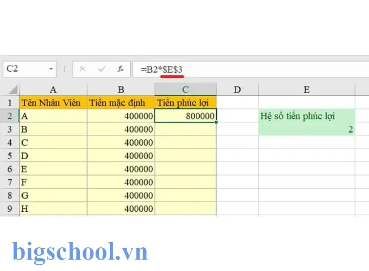369x271 pixels.
Task: Select row 7 header
Action: tap(10, 182)
